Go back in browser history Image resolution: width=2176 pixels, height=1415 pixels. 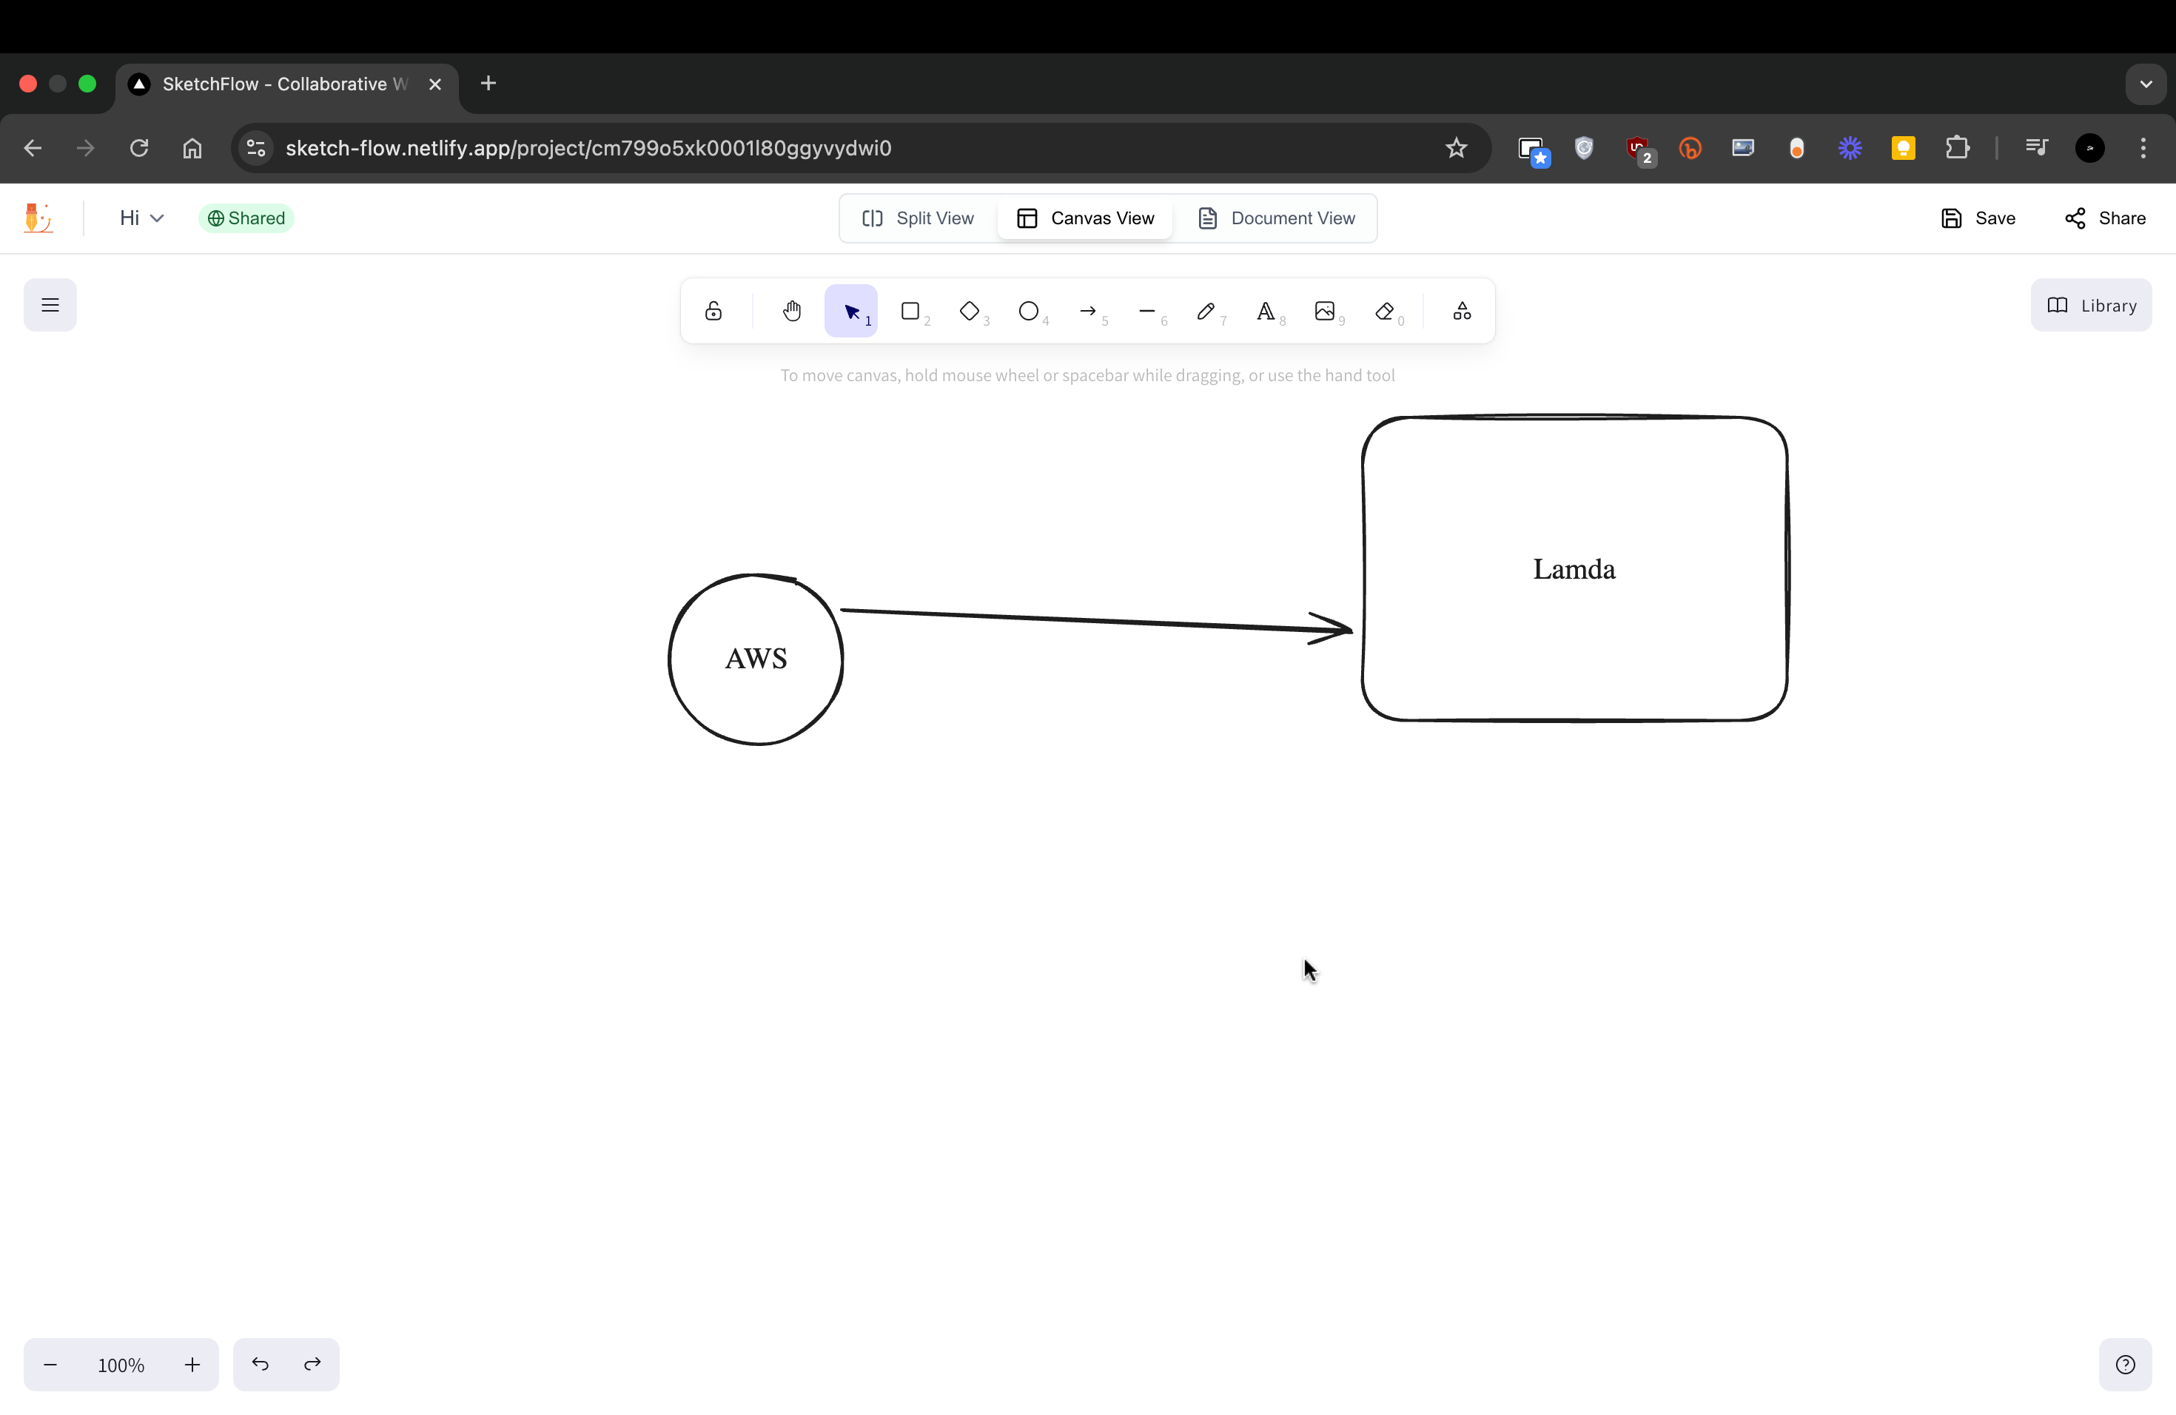(x=33, y=148)
